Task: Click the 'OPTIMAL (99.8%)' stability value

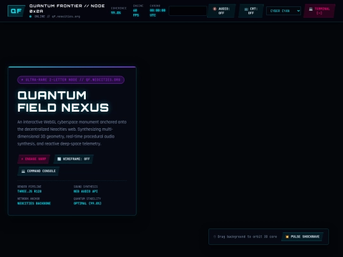Action: pos(87,204)
